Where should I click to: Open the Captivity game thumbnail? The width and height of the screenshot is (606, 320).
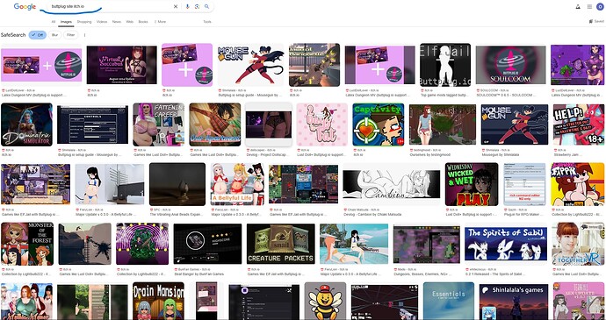[x=378, y=124]
